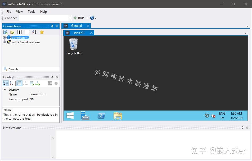Switch to the server01 tab
Image resolution: width=252 pixels, height=161 pixels.
(79, 33)
